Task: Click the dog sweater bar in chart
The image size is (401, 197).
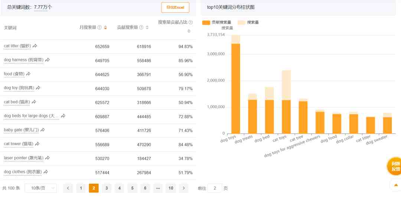Action: point(387,125)
